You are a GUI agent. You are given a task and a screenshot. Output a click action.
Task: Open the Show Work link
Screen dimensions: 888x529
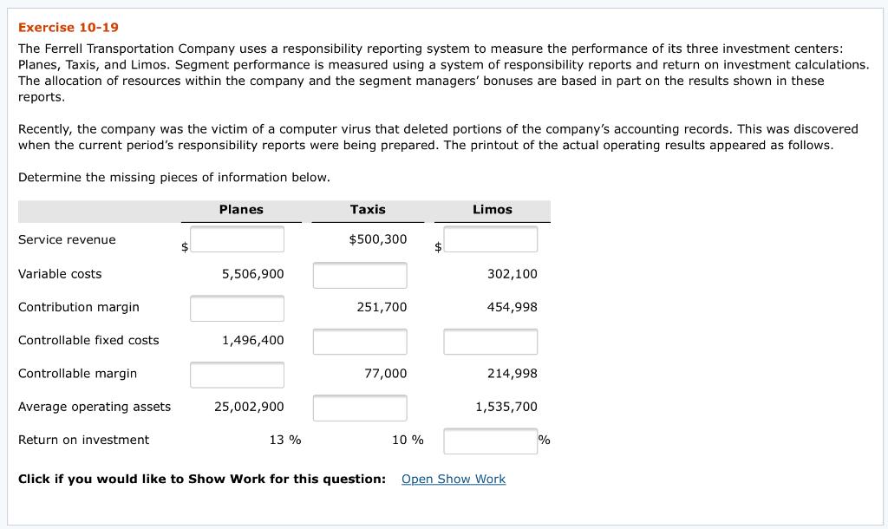coord(454,480)
